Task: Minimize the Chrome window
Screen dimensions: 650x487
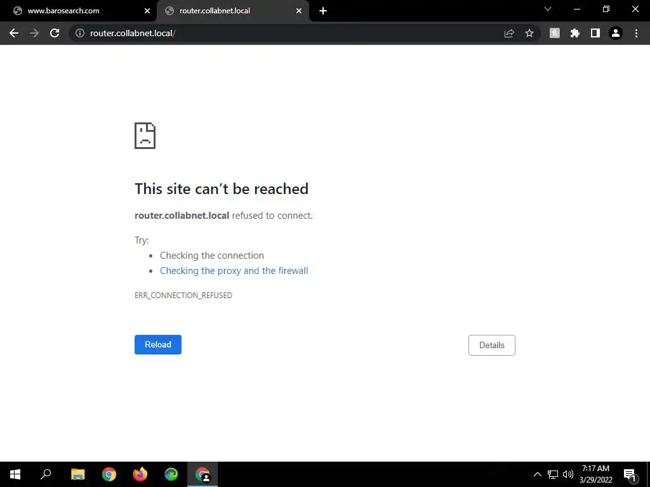Action: coord(576,9)
